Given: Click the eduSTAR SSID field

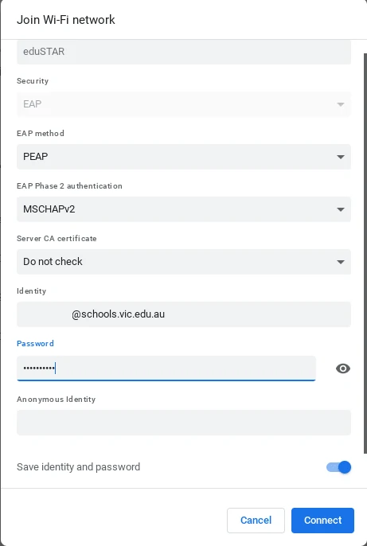Looking at the screenshot, I should point(184,52).
